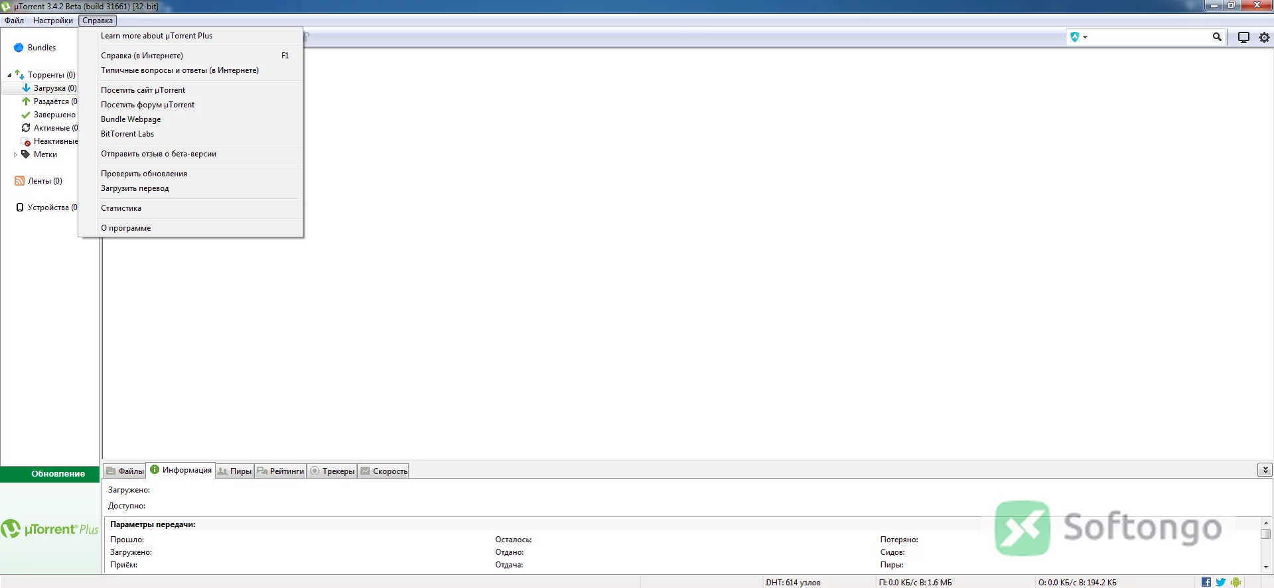Open the Twitter icon in status bar
This screenshot has height=588, width=1274.
1221,582
